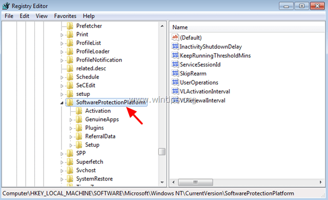This screenshot has height=200, width=328.
Task: Click values pane horizontal scrollbar thumb
Action: point(196,182)
